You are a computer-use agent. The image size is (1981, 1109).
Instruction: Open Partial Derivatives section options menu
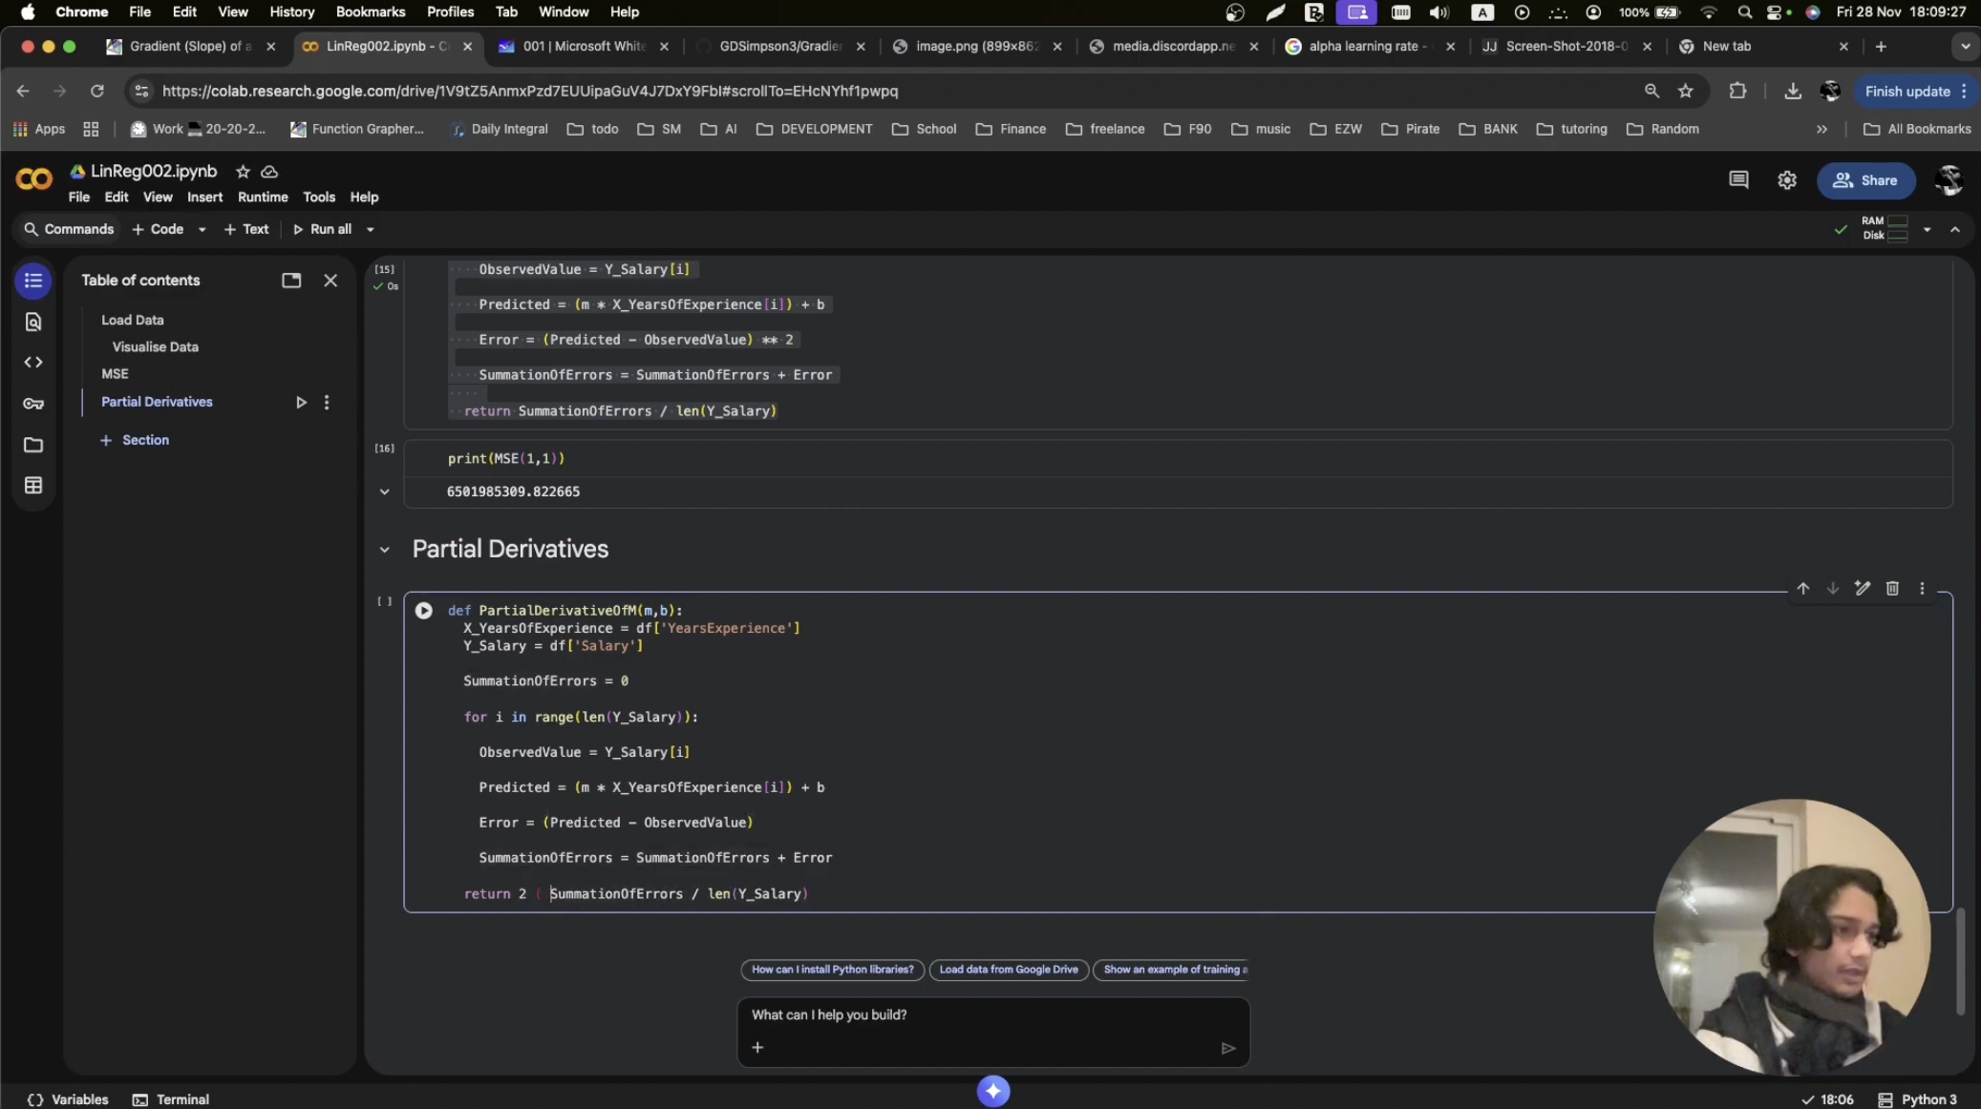pos(327,403)
